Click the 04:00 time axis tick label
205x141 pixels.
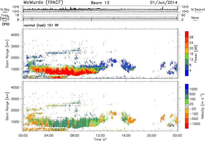[49, 136]
